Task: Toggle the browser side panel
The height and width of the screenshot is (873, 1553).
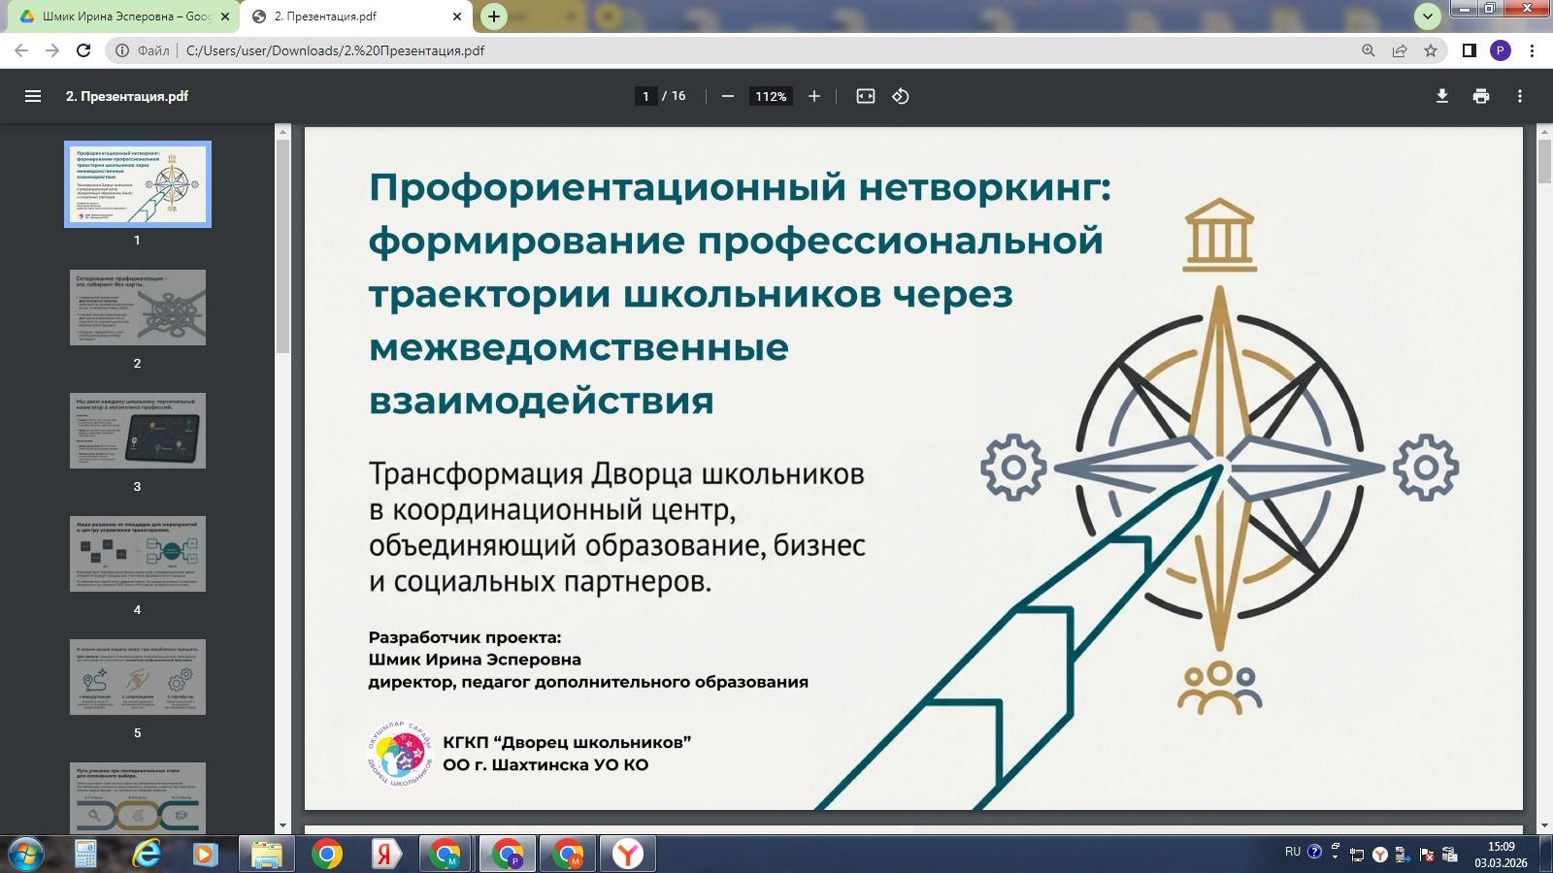Action: 1470,50
